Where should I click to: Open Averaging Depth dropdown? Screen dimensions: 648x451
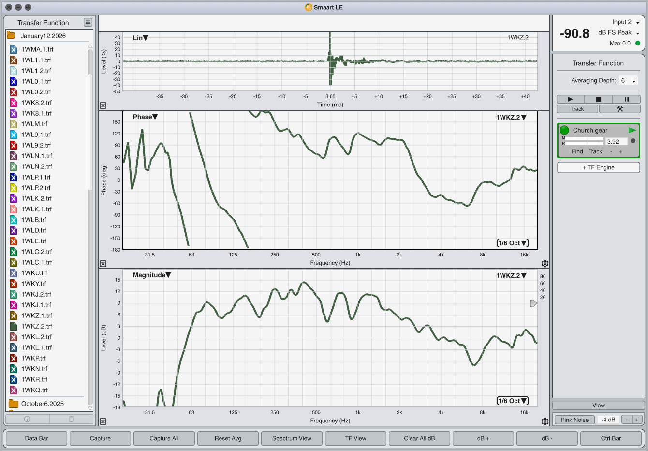pos(628,81)
